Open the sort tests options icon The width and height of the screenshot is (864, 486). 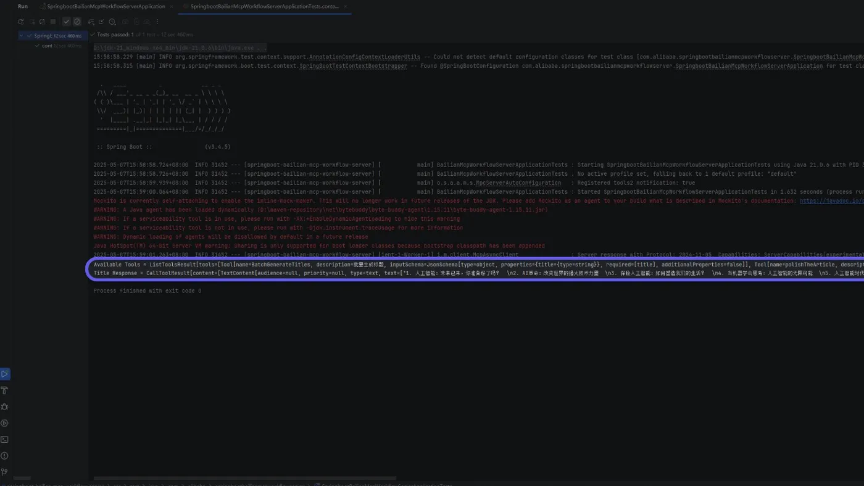[91, 22]
